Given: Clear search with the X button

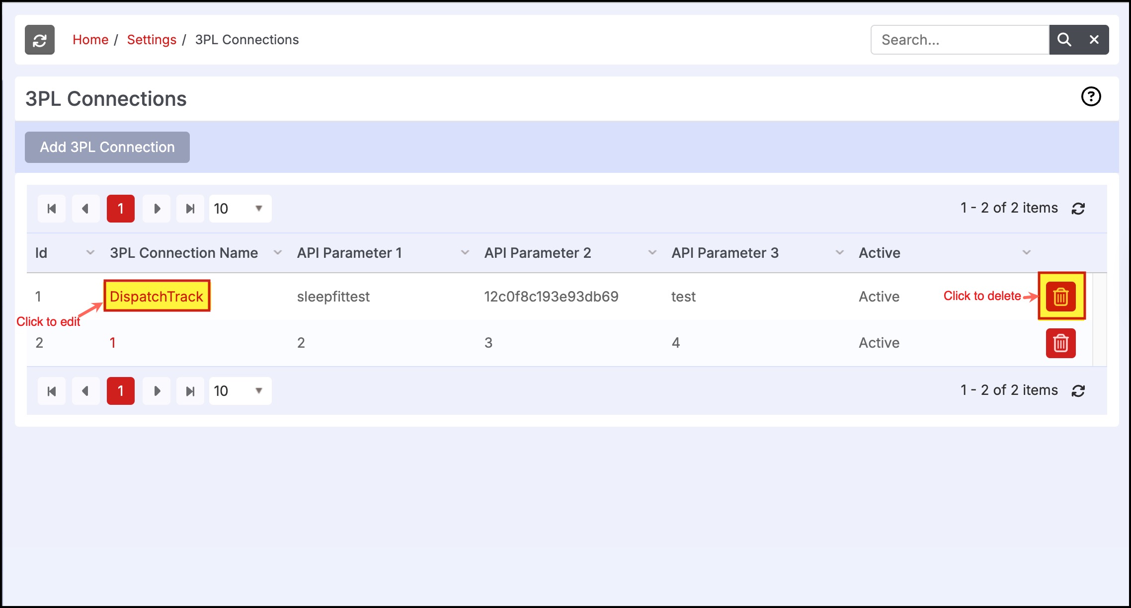Looking at the screenshot, I should 1094,40.
